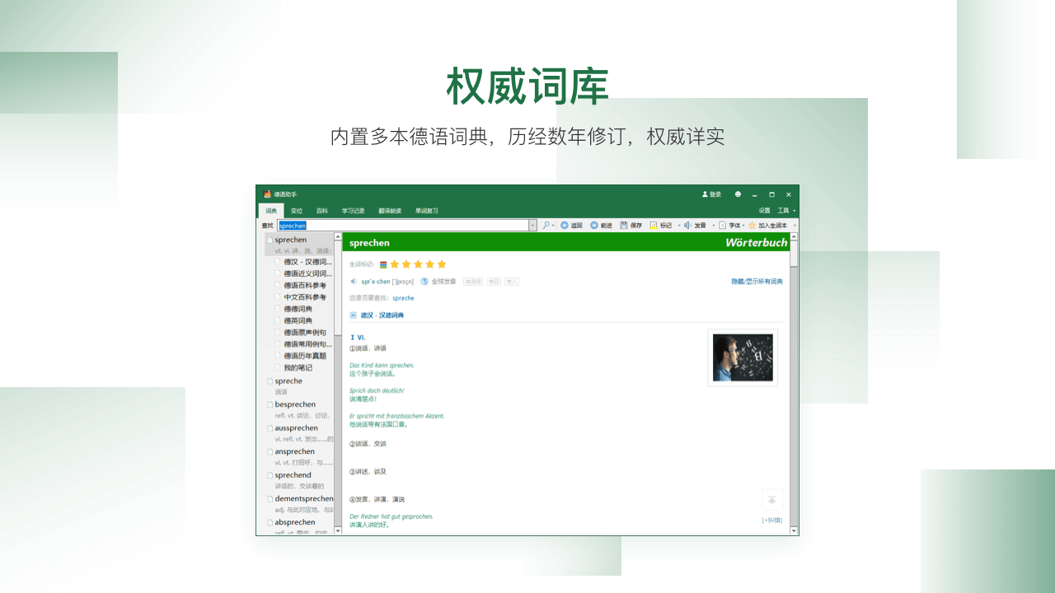This screenshot has height=593, width=1055.
Task: Click the 全球发音 globe icon
Action: tap(424, 282)
